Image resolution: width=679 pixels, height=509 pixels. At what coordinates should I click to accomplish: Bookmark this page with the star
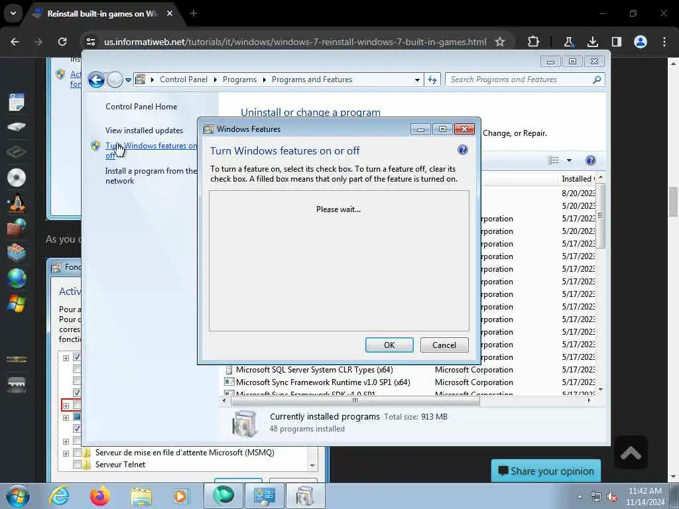(500, 42)
